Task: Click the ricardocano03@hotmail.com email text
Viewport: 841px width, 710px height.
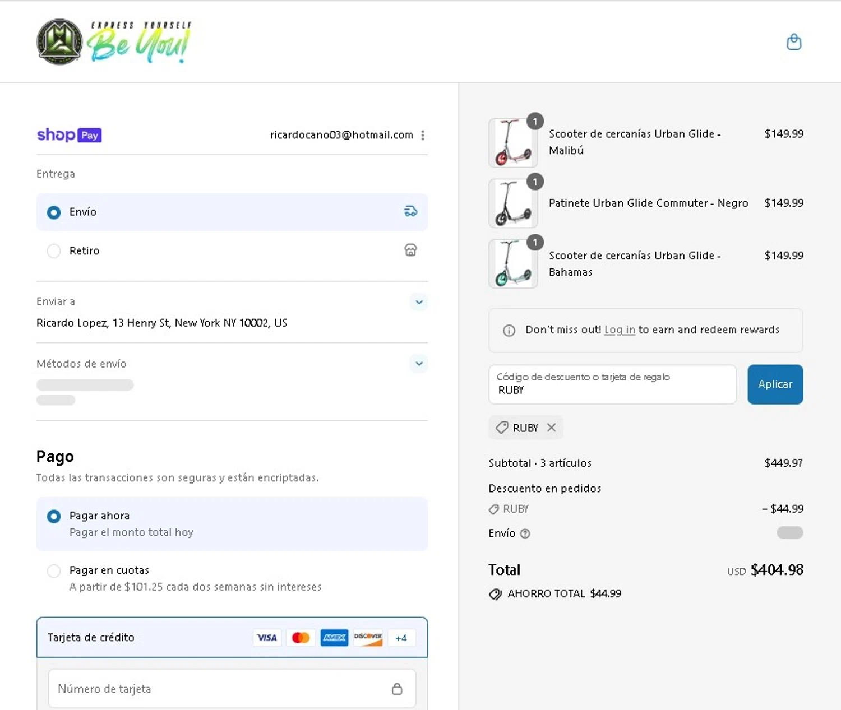Action: [341, 135]
